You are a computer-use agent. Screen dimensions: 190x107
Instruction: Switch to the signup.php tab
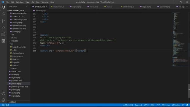(x=77, y=7)
